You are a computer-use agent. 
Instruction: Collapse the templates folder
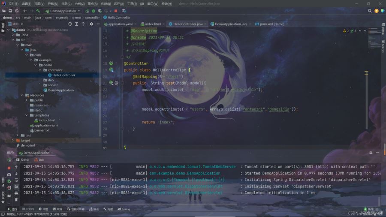(26, 115)
